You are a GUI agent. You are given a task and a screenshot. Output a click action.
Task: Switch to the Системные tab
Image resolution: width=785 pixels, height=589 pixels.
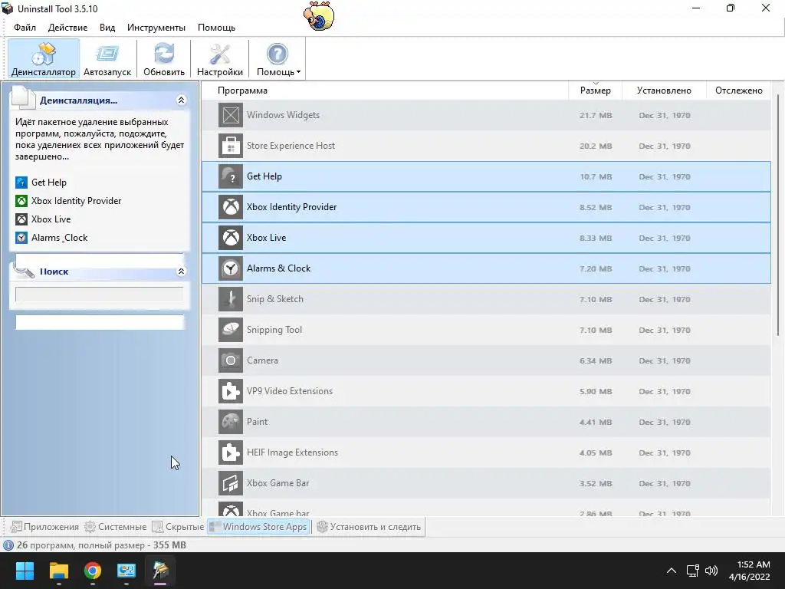click(x=115, y=527)
